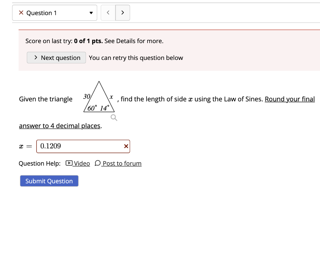The image size is (320, 257).
Task: Clear the answer using the red X inside the field
Action: coord(126,146)
